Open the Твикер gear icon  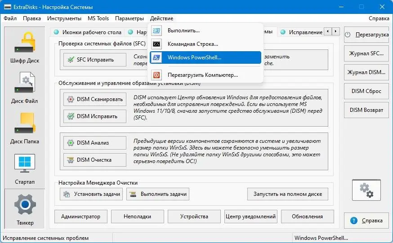coord(25,205)
